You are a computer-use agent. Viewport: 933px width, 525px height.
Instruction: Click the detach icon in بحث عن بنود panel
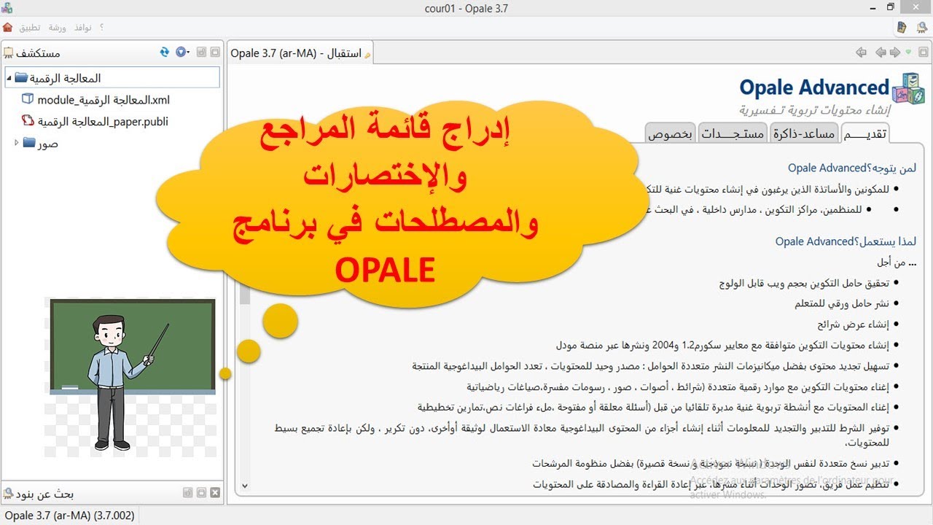pyautogui.click(x=188, y=494)
